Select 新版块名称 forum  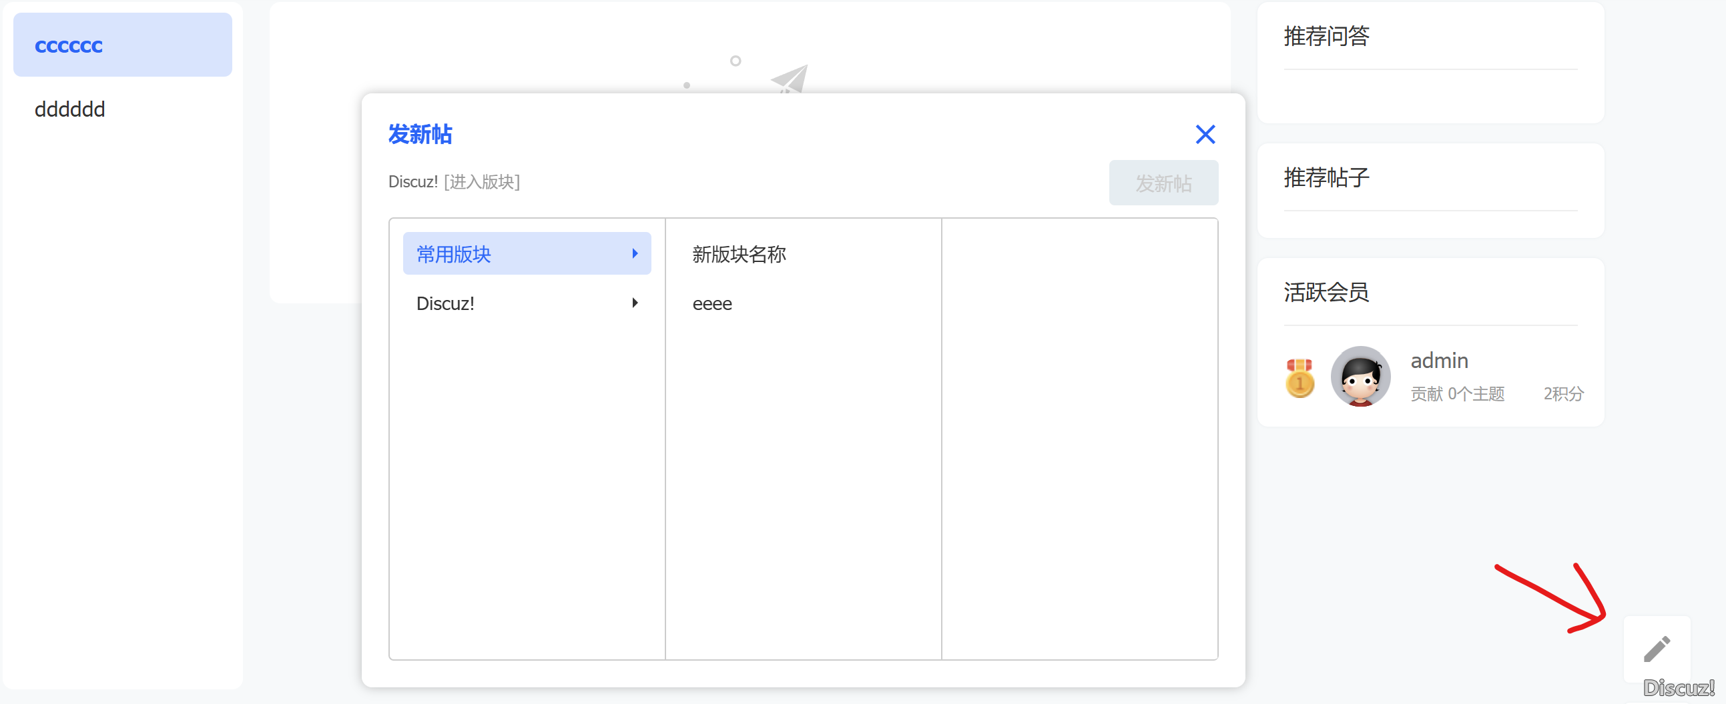click(x=738, y=254)
